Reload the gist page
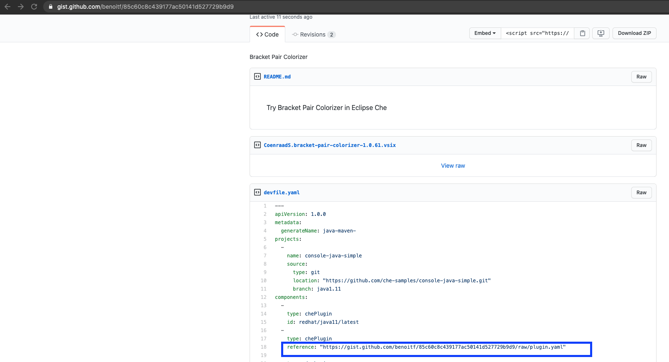The height and width of the screenshot is (362, 669). (34, 7)
